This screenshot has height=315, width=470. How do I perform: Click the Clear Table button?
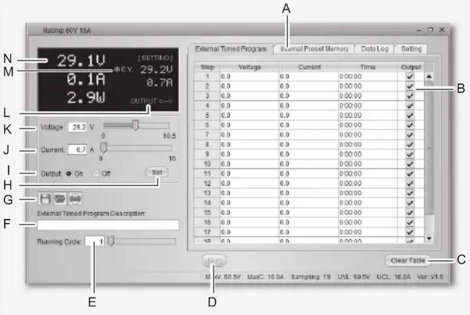pos(408,260)
